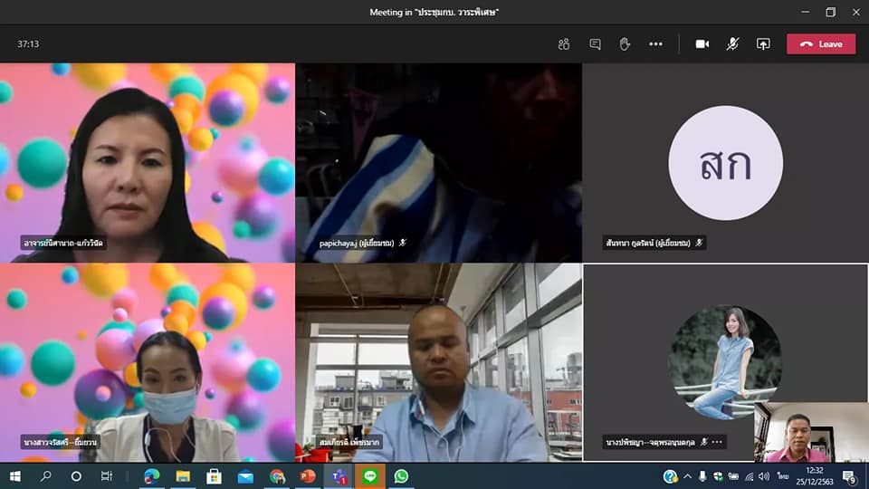Viewport: 869px width, 489px height.
Task: Click the taskbar clock and date
Action: click(815, 475)
